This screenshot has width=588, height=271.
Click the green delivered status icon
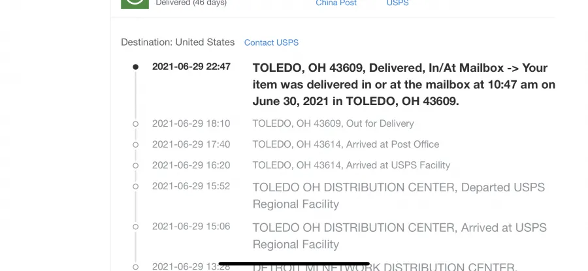point(135,4)
